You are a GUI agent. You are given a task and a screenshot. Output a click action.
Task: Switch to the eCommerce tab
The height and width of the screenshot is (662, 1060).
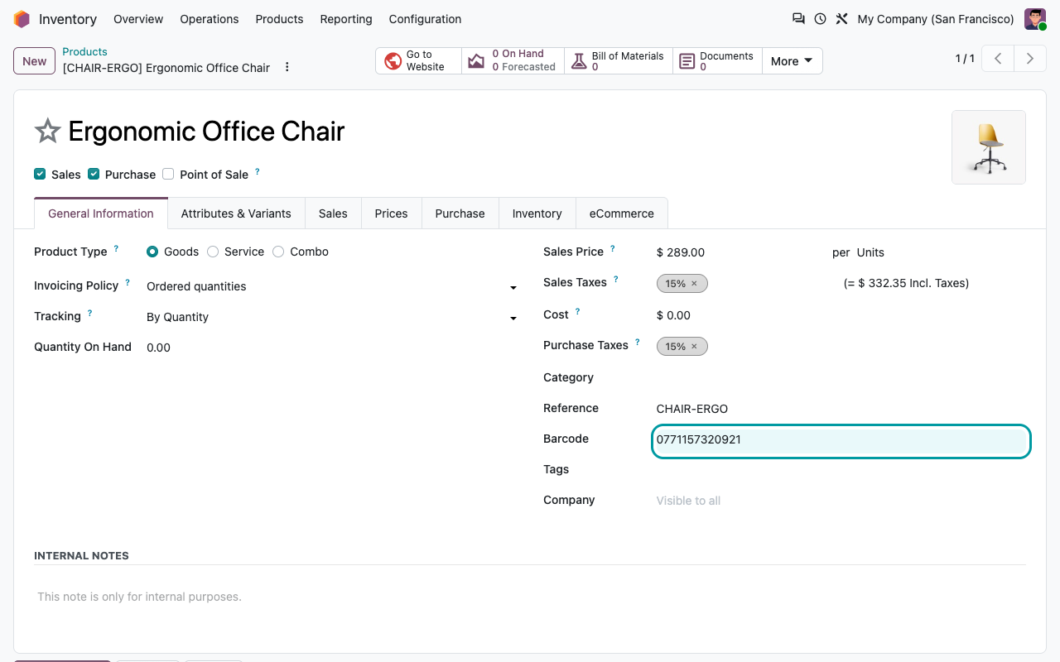click(622, 213)
